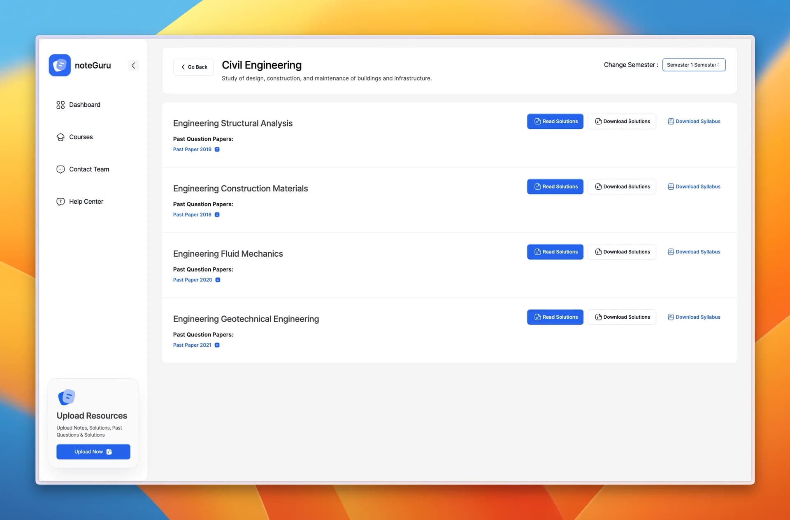Open Past Paper 2019 link
The width and height of the screenshot is (790, 520).
click(x=192, y=150)
